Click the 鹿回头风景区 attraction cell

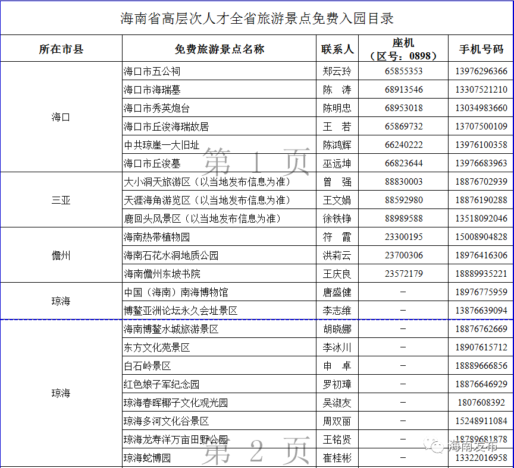click(x=220, y=218)
